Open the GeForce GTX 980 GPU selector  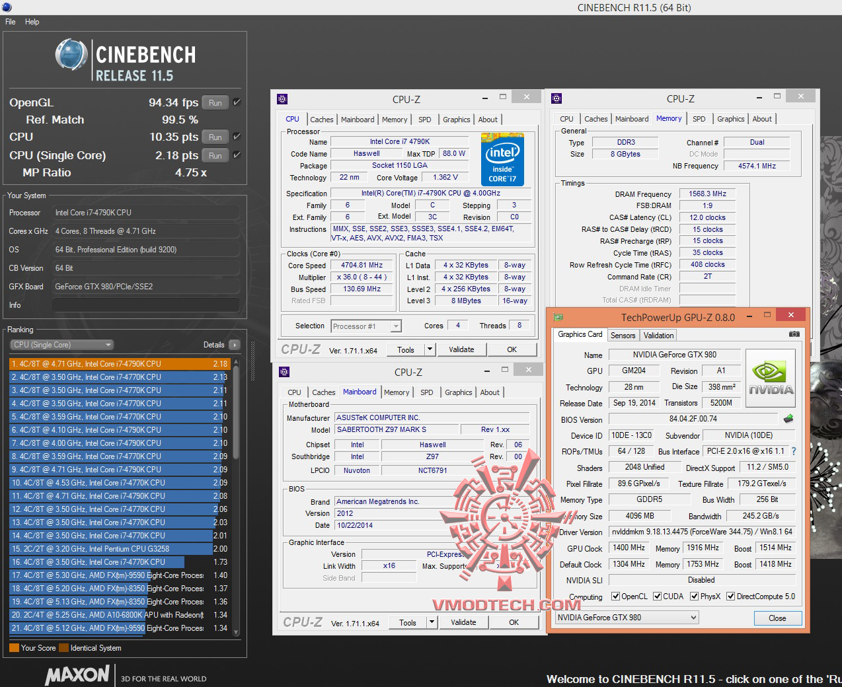[627, 618]
